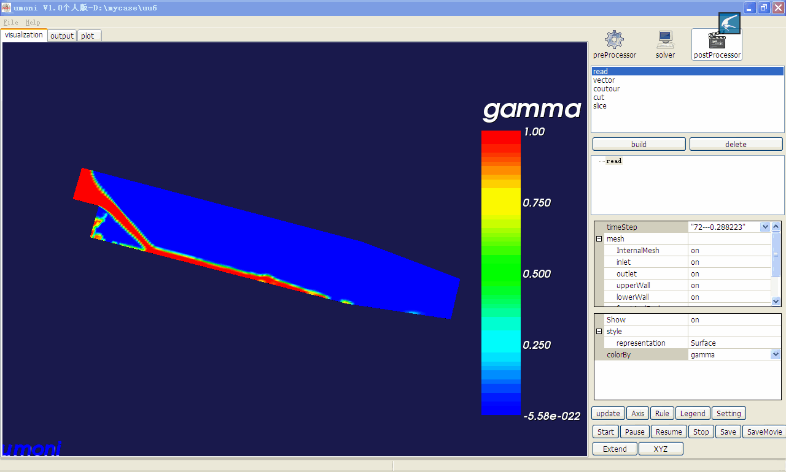Open the solver computer icon
Viewport: 786px width, 472px height.
[665, 40]
